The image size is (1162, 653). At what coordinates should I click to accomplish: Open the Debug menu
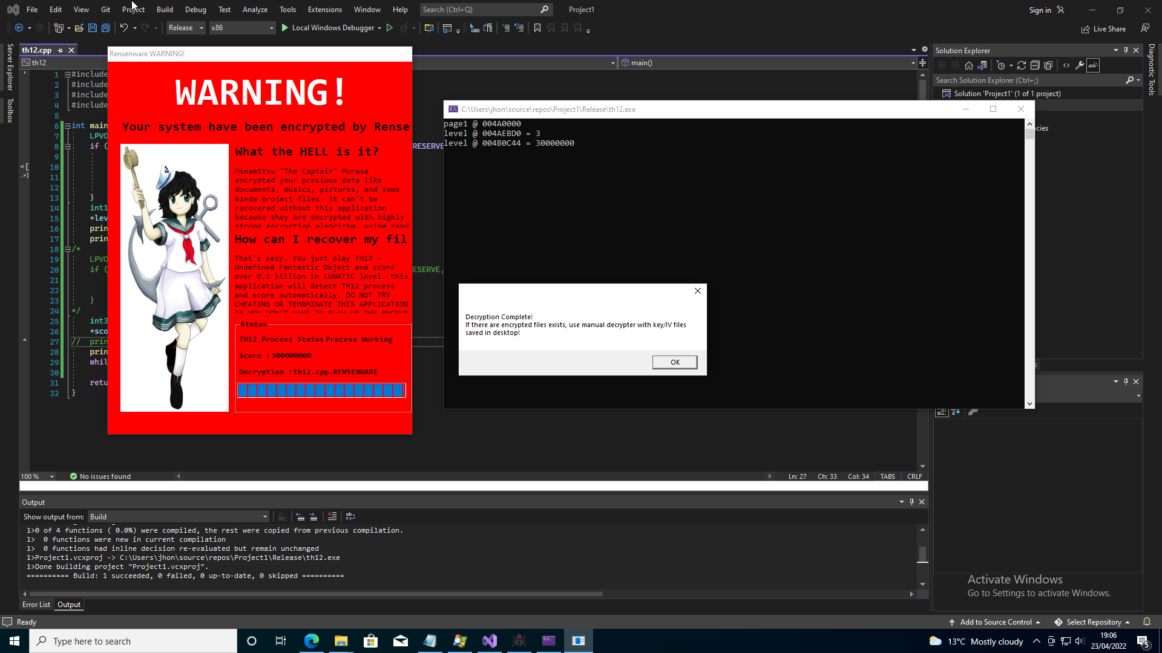coord(195,10)
